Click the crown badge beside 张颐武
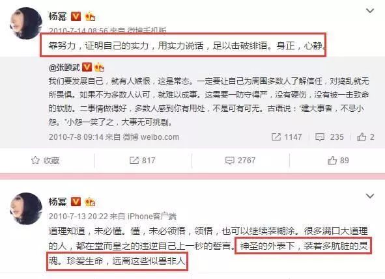Screen dimensions: 385x279 tap(99, 67)
